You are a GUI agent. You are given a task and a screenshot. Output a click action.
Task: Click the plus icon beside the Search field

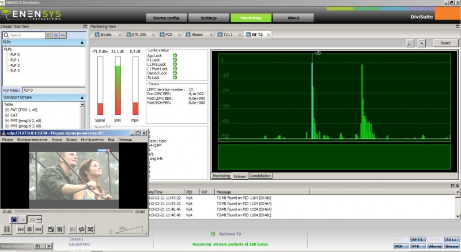pos(56,35)
